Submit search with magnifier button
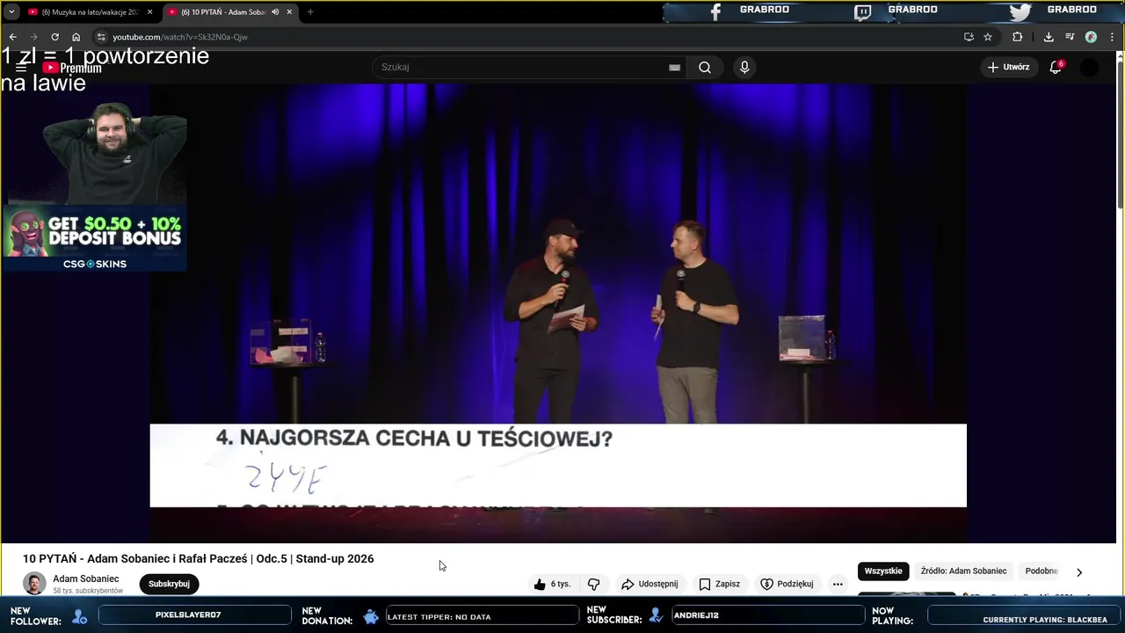Screen dimensions: 1125x633 click(705, 67)
